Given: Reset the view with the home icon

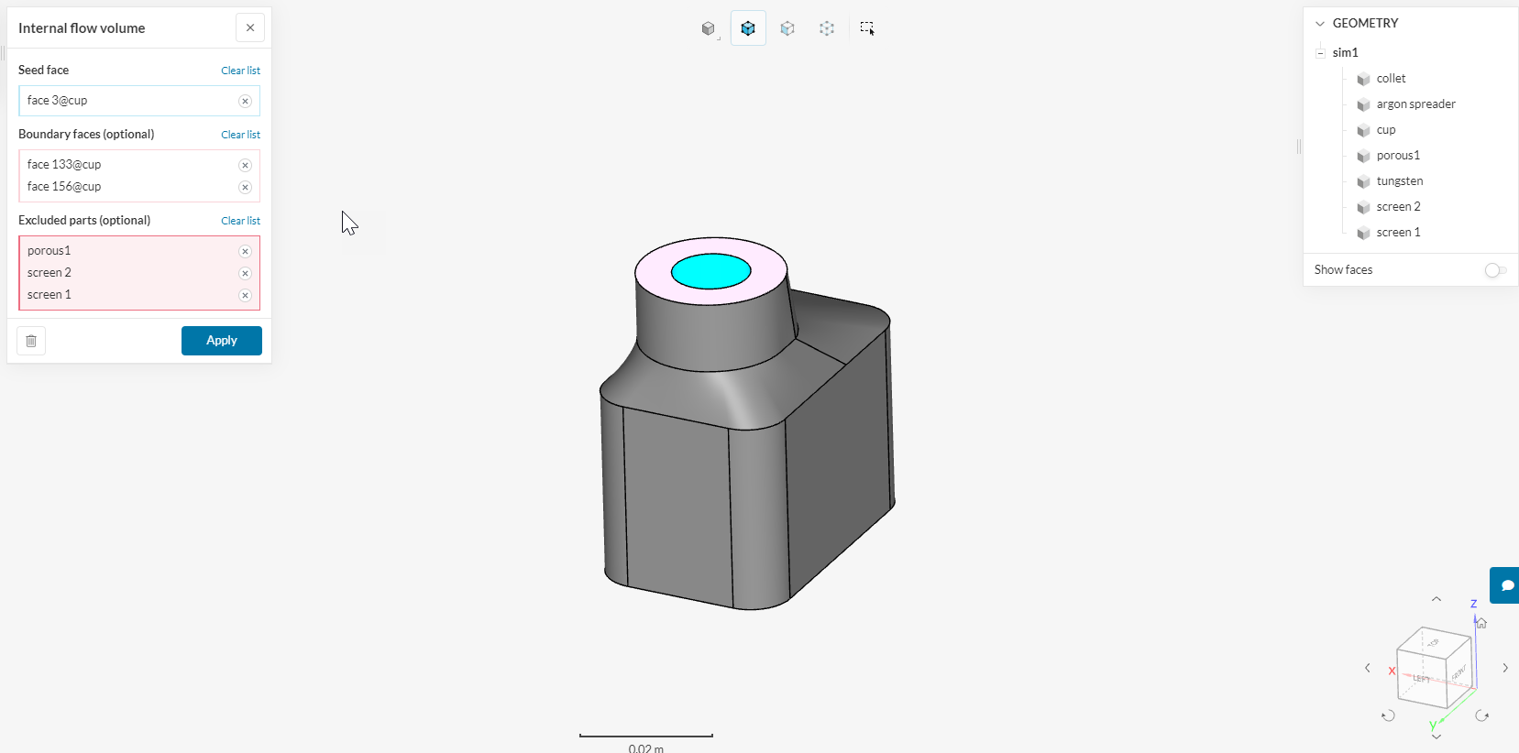Looking at the screenshot, I should pos(1481,623).
